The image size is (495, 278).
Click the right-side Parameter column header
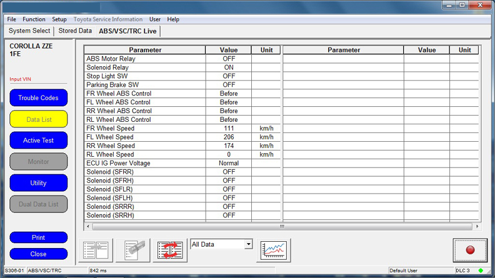[x=344, y=50]
